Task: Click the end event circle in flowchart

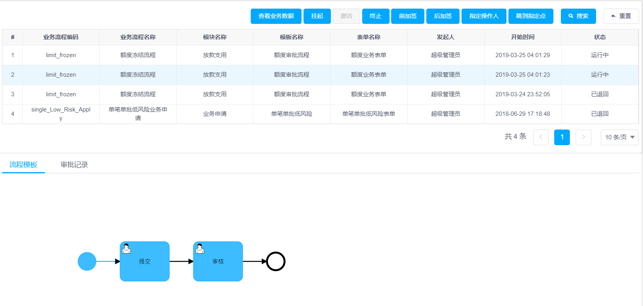Action: (276, 261)
